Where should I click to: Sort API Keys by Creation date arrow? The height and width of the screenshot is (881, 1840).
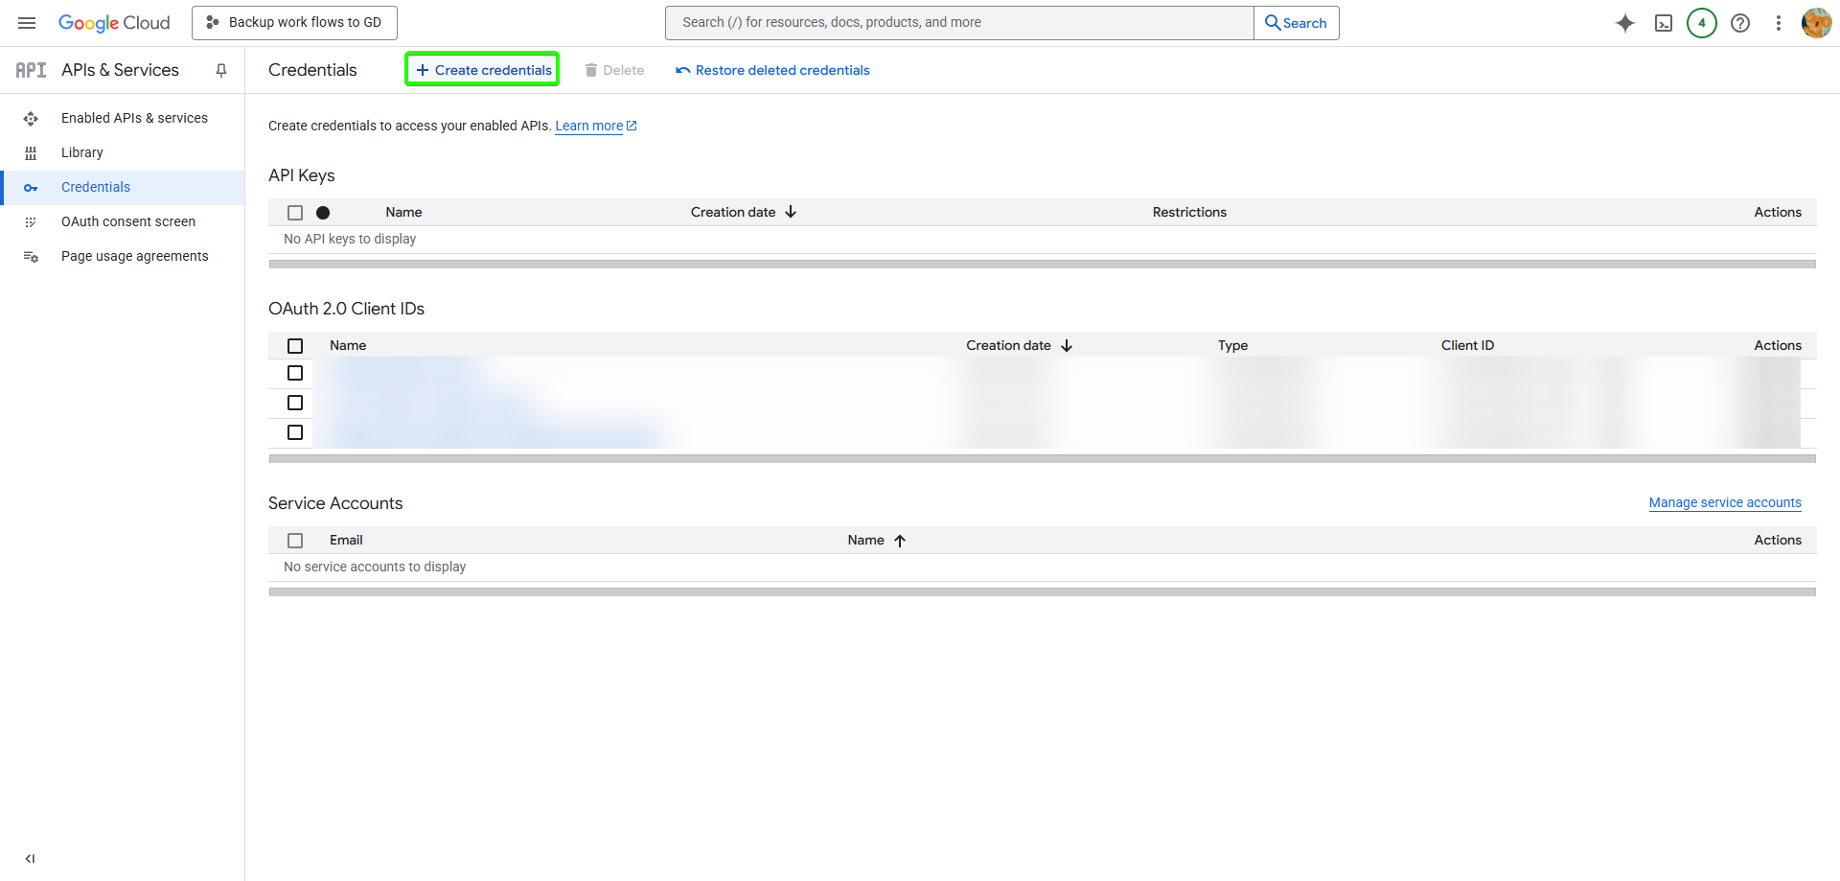791,212
